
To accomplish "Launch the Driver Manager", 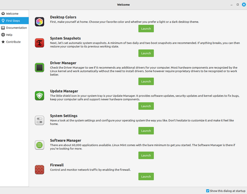I will point(146,82).
